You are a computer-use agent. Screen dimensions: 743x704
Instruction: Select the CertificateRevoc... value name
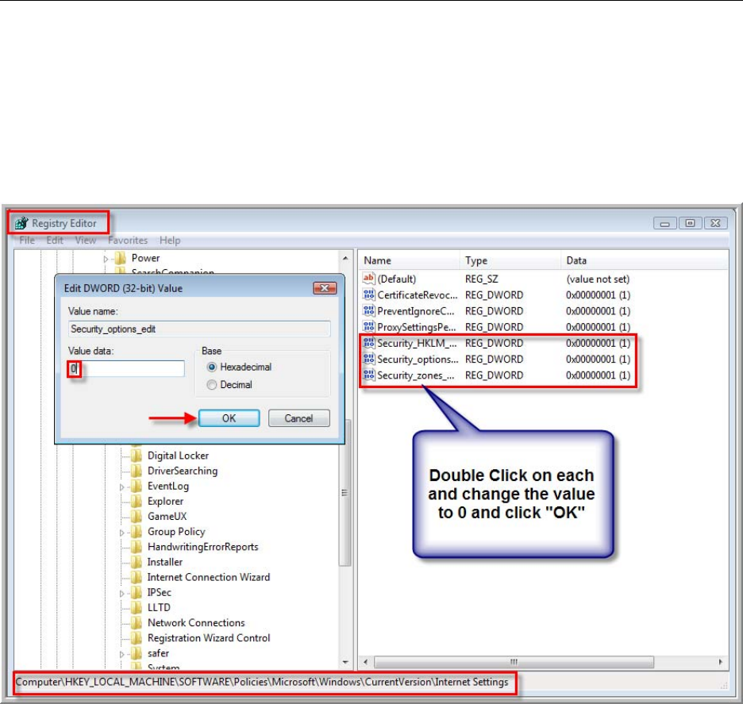(x=418, y=295)
